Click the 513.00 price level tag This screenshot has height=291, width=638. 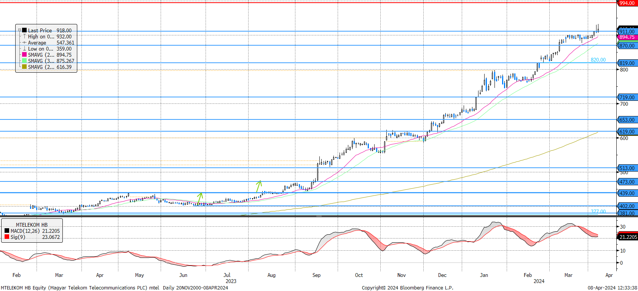[x=627, y=168]
